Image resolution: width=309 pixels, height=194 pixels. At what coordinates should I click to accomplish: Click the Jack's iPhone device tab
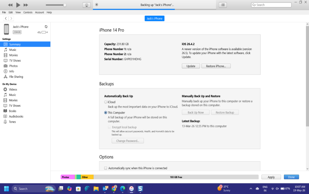click(154, 18)
